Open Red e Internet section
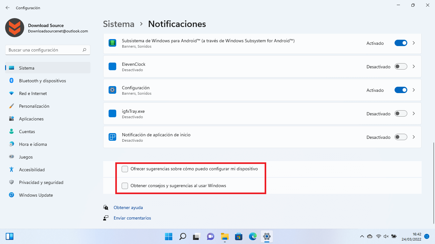Viewport: 435px width, 244px height. 48,93
